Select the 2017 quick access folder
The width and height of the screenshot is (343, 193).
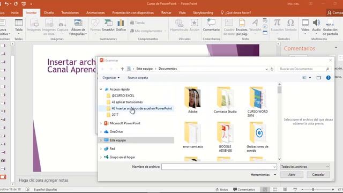click(x=115, y=115)
